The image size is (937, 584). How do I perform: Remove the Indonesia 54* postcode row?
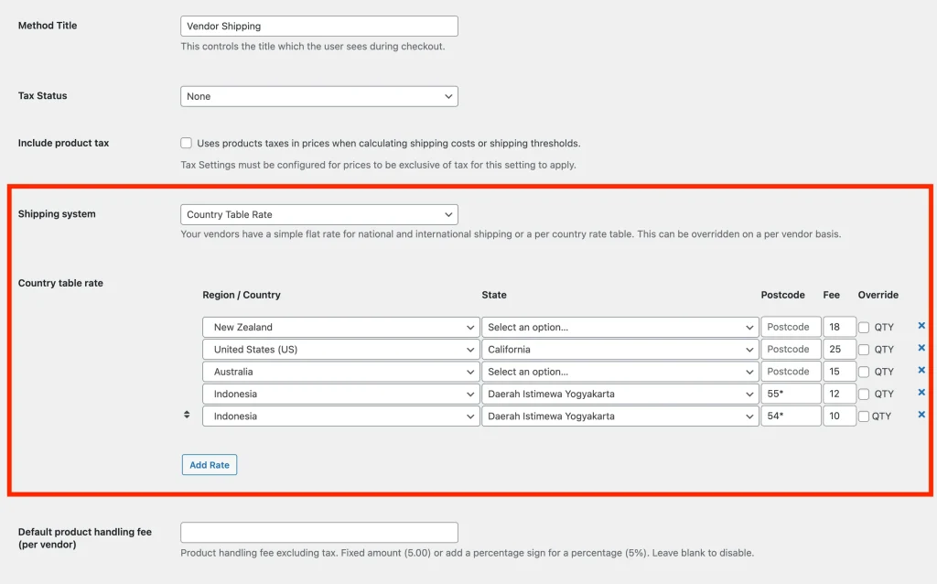[x=921, y=415]
